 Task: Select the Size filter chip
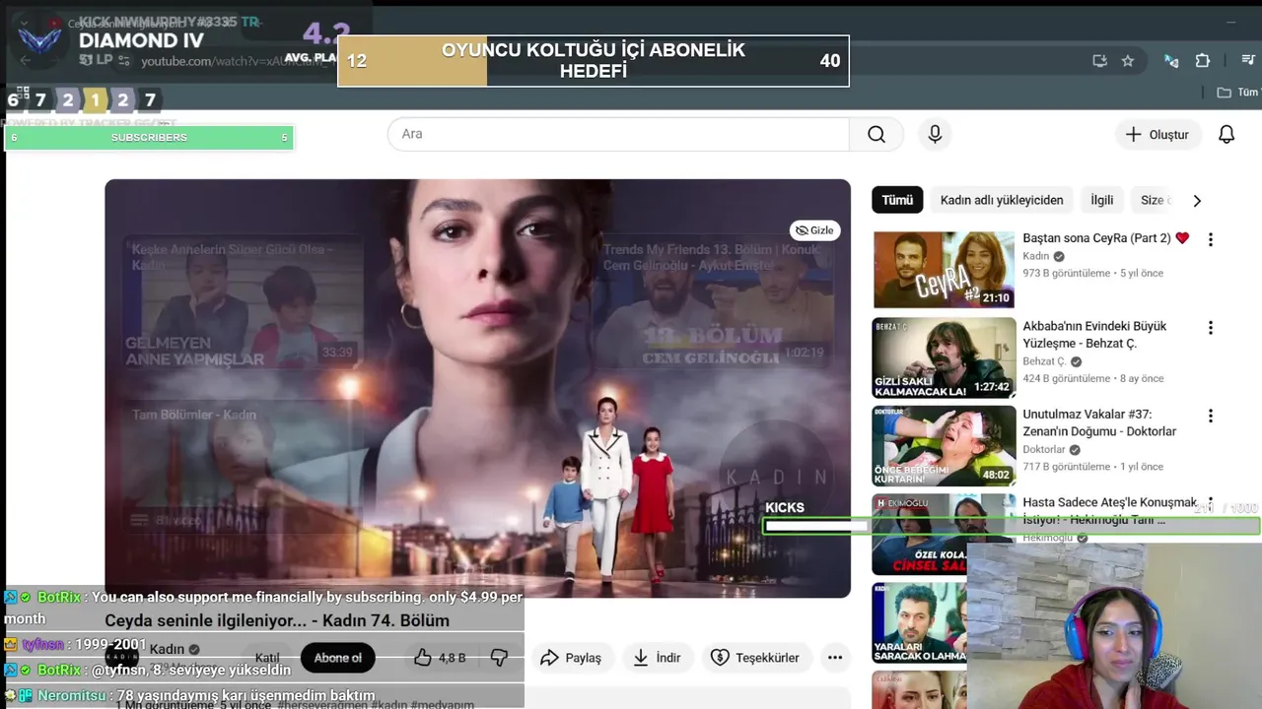click(1154, 200)
